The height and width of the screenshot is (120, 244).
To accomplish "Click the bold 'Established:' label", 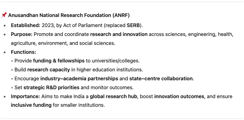I will coord(26,25).
